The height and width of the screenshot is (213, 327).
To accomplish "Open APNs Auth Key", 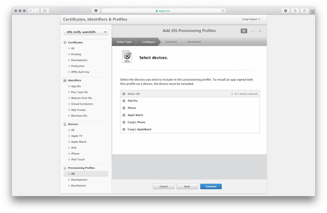I will [x=80, y=72].
